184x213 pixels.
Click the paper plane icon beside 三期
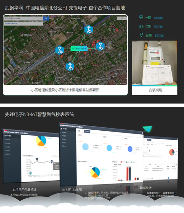pyautogui.click(x=141, y=35)
